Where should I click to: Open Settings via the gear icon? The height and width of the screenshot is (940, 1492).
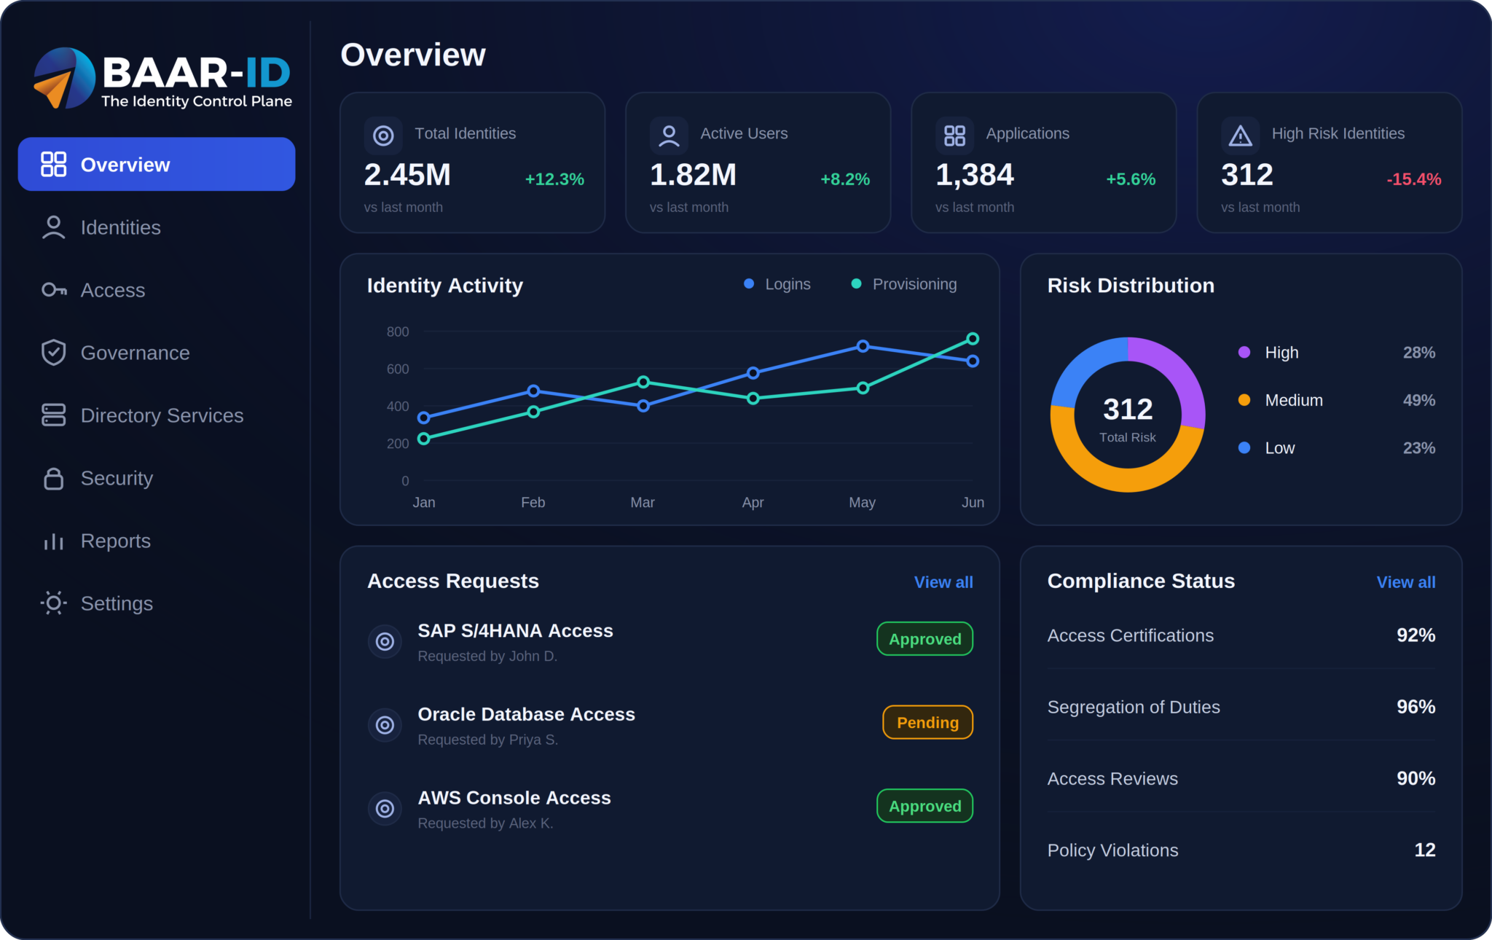(x=53, y=603)
